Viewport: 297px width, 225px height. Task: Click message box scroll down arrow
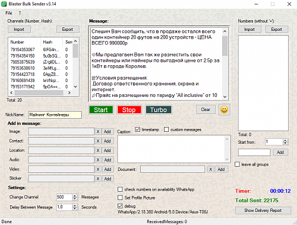(x=225, y=97)
